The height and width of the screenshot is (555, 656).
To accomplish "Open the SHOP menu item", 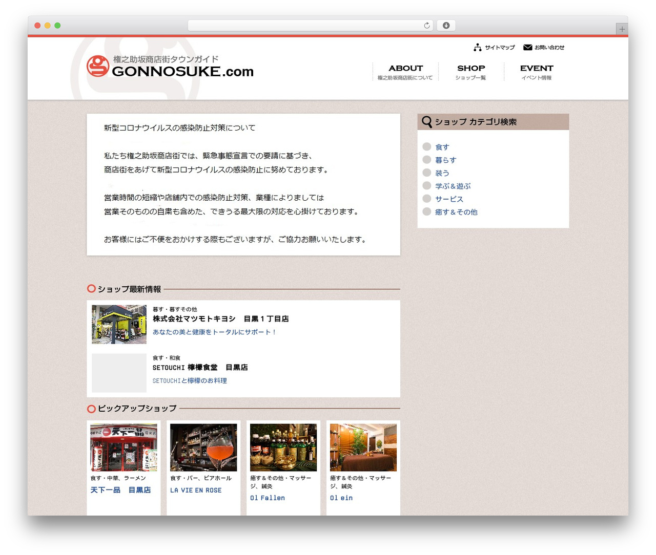I will coord(471,72).
